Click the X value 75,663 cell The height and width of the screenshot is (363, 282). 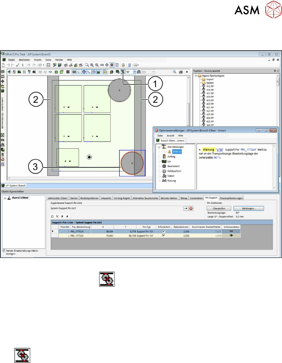102,236
